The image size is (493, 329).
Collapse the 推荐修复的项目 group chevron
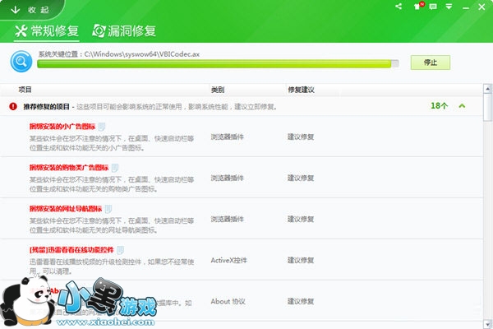point(462,106)
